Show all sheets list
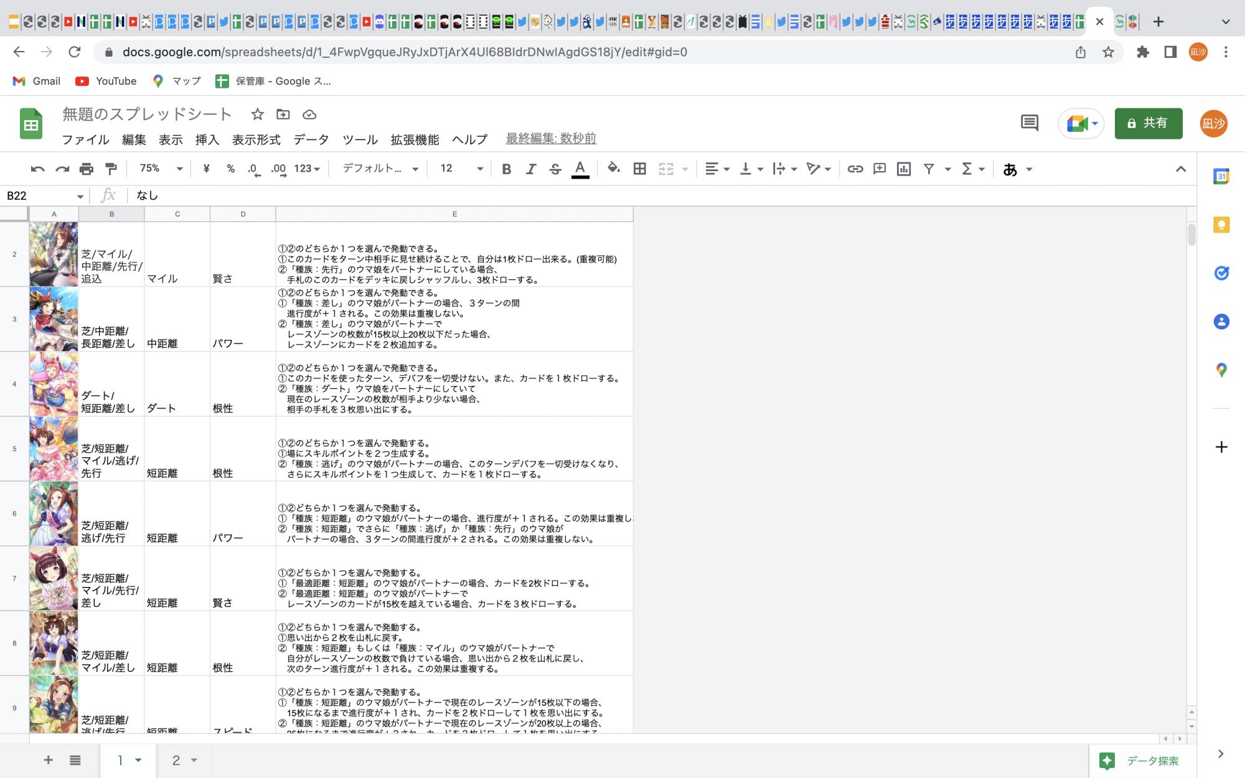This screenshot has width=1245, height=778. 75,760
